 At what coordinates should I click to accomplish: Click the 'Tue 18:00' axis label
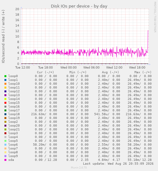tap(45, 67)
